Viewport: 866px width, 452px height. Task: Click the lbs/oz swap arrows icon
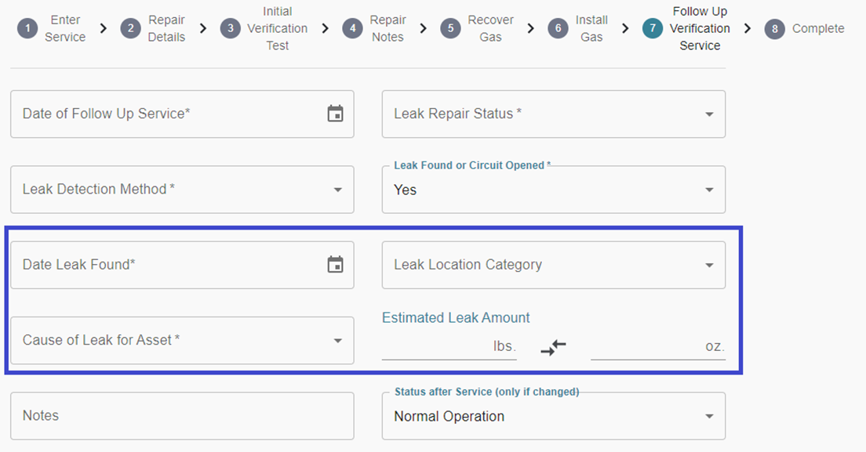553,347
